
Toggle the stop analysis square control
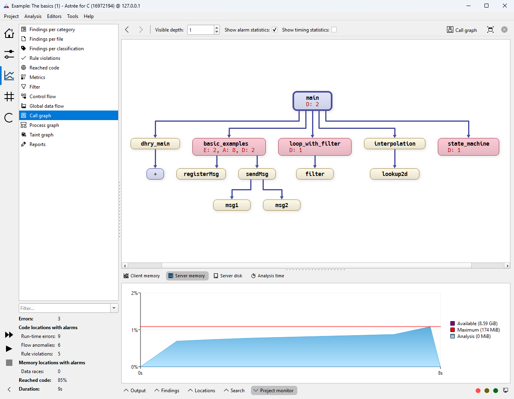[x=9, y=362]
